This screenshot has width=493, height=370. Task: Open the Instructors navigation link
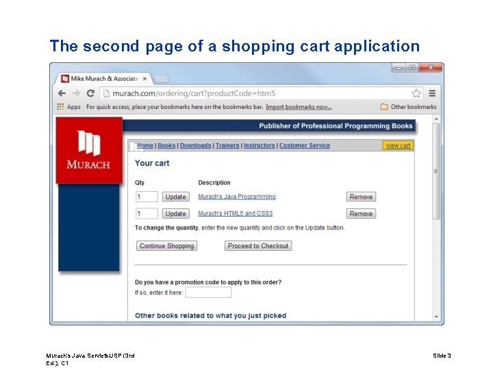coord(259,145)
